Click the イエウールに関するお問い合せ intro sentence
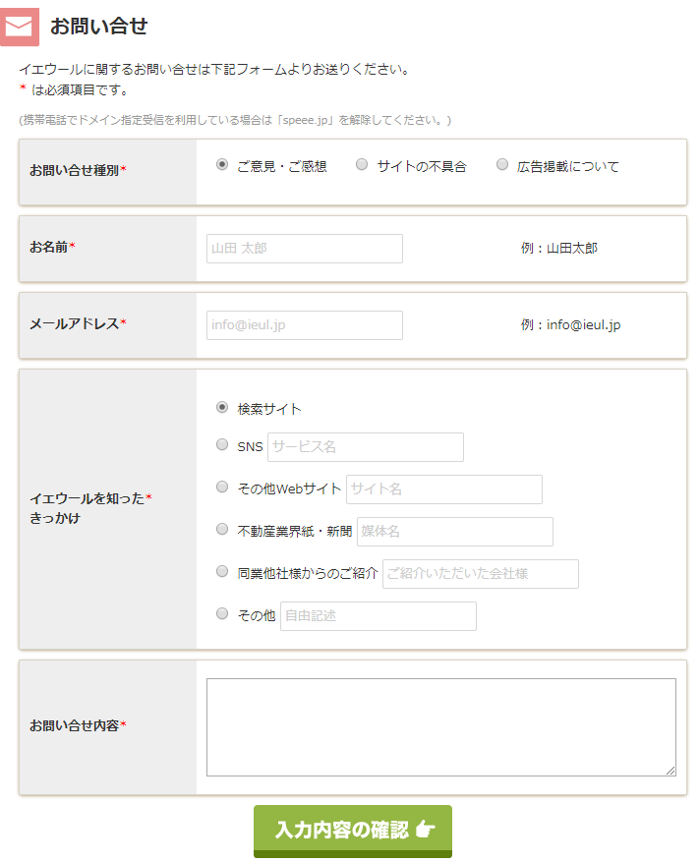This screenshot has height=862, width=699. coord(214,69)
